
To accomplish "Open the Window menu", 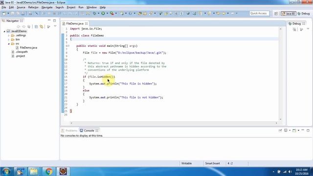I will point(91,7).
